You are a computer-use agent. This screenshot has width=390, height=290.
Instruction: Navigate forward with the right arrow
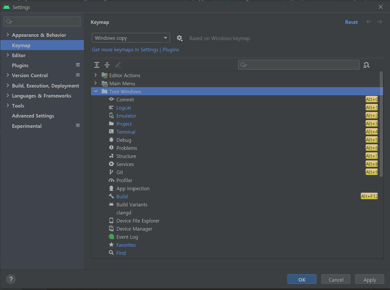point(380,22)
